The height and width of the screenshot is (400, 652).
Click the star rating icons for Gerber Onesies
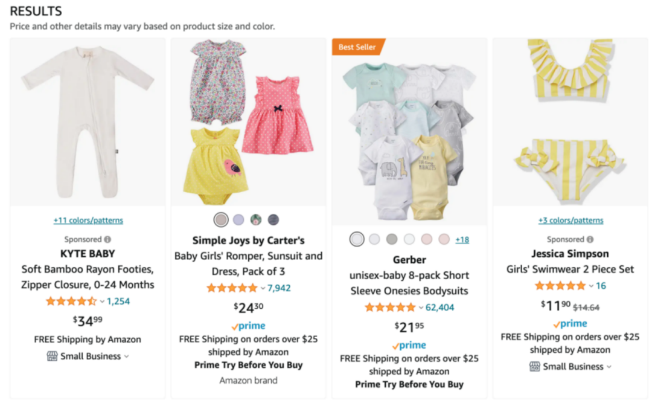tap(390, 308)
